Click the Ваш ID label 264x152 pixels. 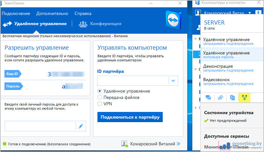click(13, 74)
